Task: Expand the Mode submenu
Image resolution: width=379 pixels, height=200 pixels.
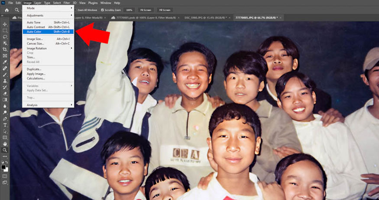Action: (x=49, y=8)
